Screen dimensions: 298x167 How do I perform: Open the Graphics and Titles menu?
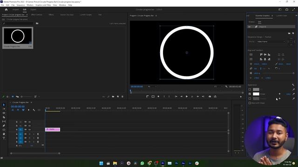tap(43, 5)
